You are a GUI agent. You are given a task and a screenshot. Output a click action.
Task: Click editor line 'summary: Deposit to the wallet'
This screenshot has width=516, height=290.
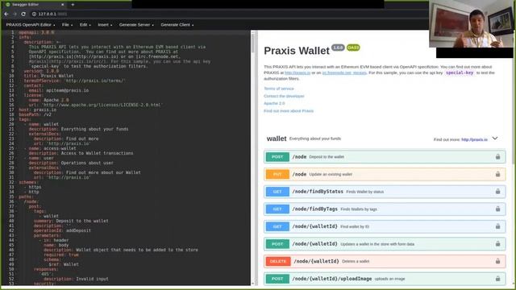coord(71,221)
